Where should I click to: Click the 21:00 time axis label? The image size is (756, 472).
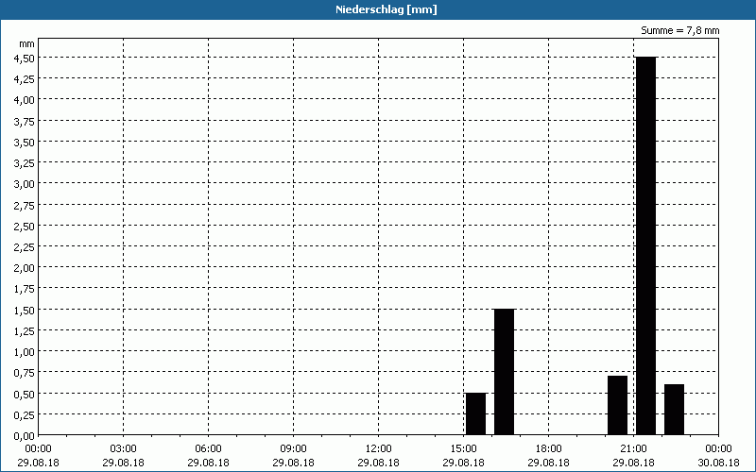[x=633, y=449]
